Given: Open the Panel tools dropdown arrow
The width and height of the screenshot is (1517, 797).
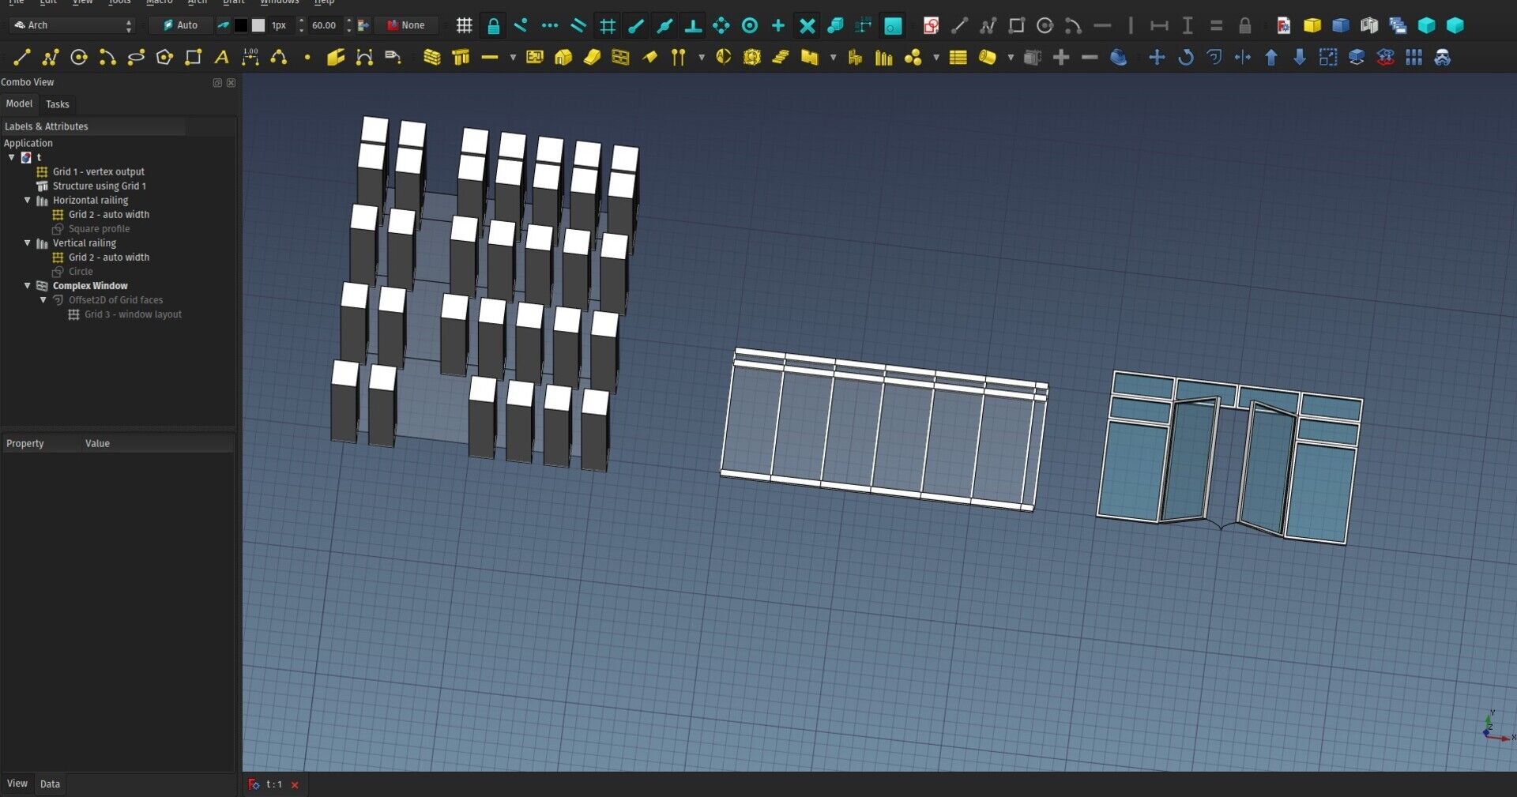Looking at the screenshot, I should [x=833, y=57].
